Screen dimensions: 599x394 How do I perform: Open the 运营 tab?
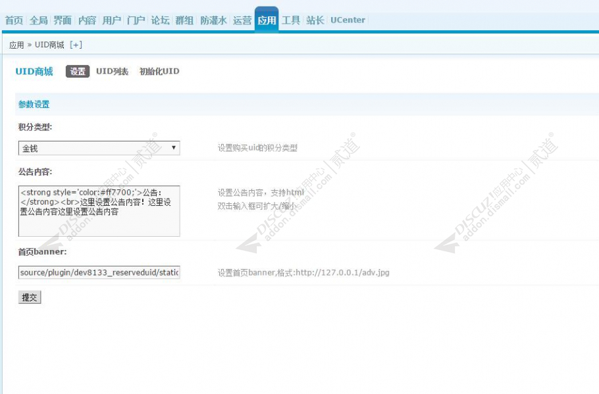point(242,20)
